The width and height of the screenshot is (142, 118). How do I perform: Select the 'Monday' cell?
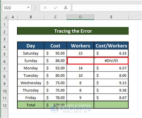click(x=31, y=68)
